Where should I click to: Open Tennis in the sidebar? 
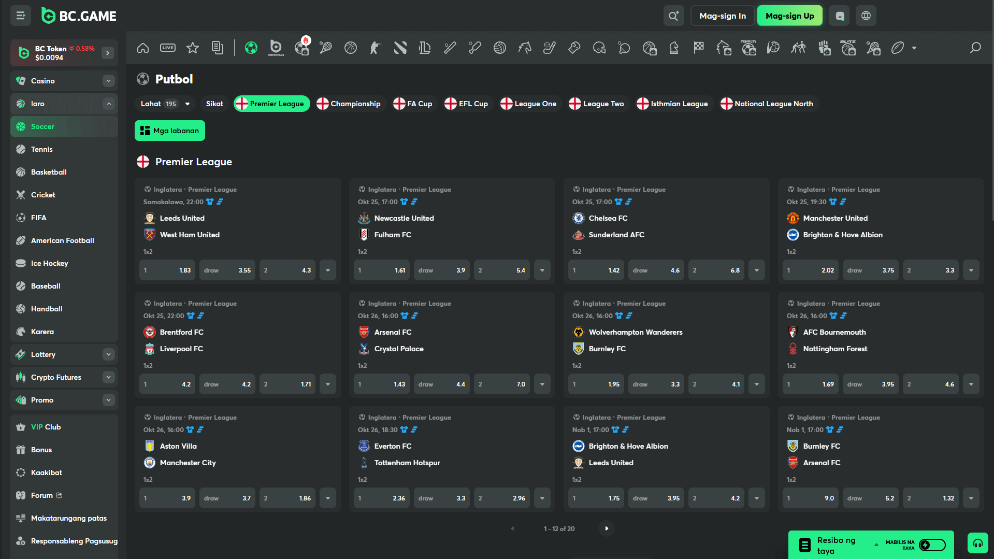point(64,149)
